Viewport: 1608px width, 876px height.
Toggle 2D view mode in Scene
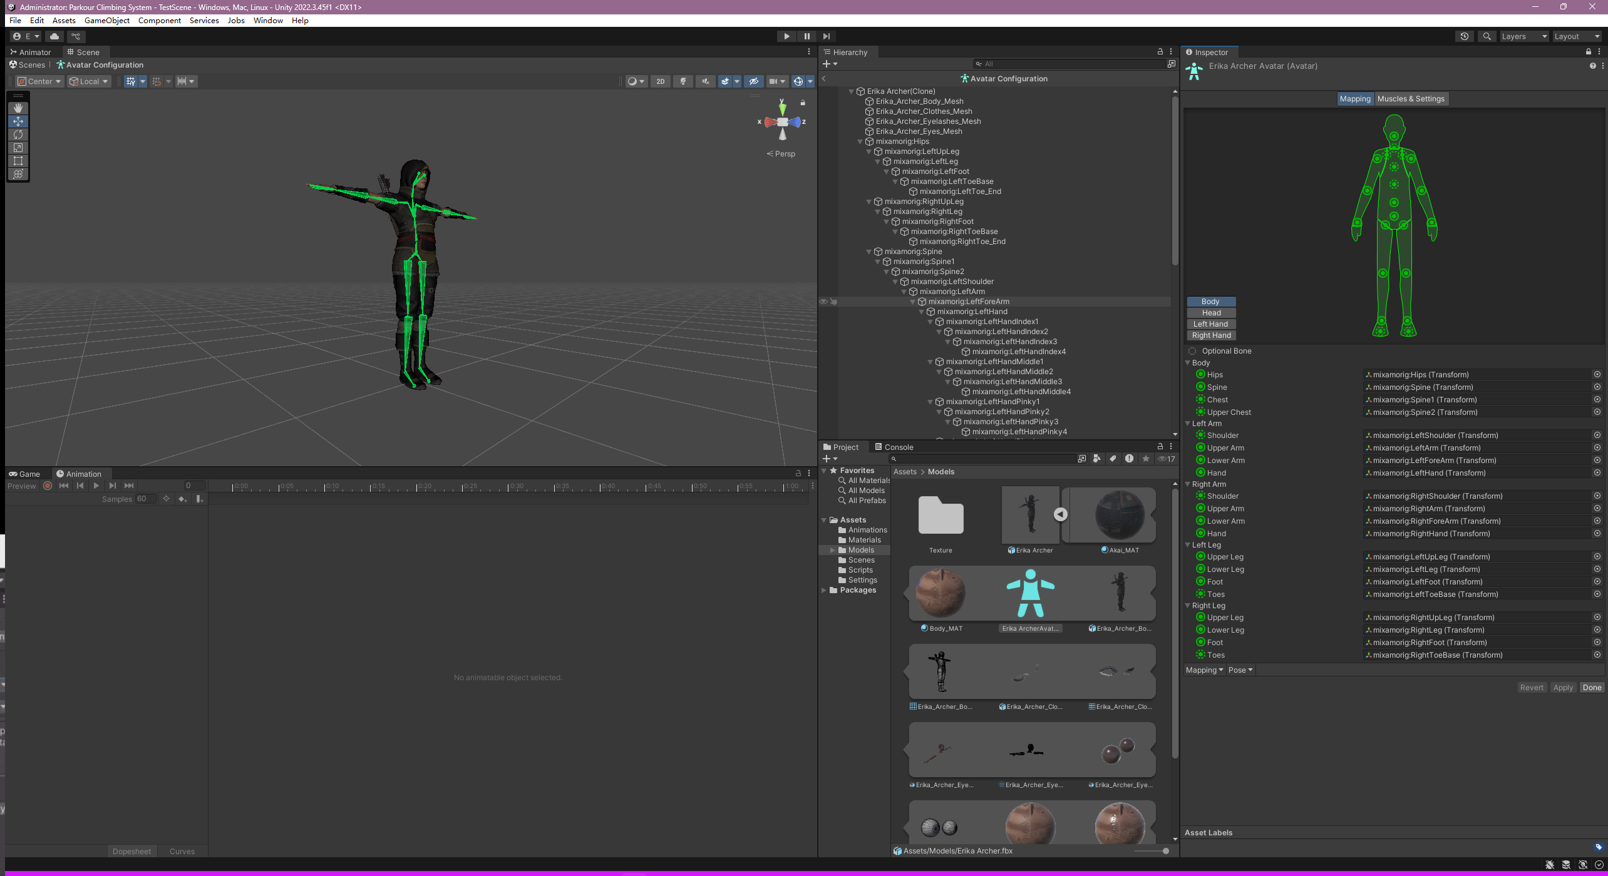pyautogui.click(x=660, y=81)
